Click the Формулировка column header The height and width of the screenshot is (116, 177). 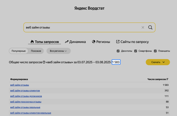pos(19,79)
